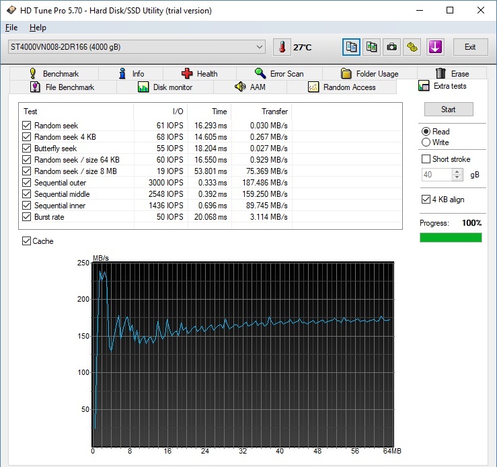Click the short stroke gB input field

tap(436, 175)
